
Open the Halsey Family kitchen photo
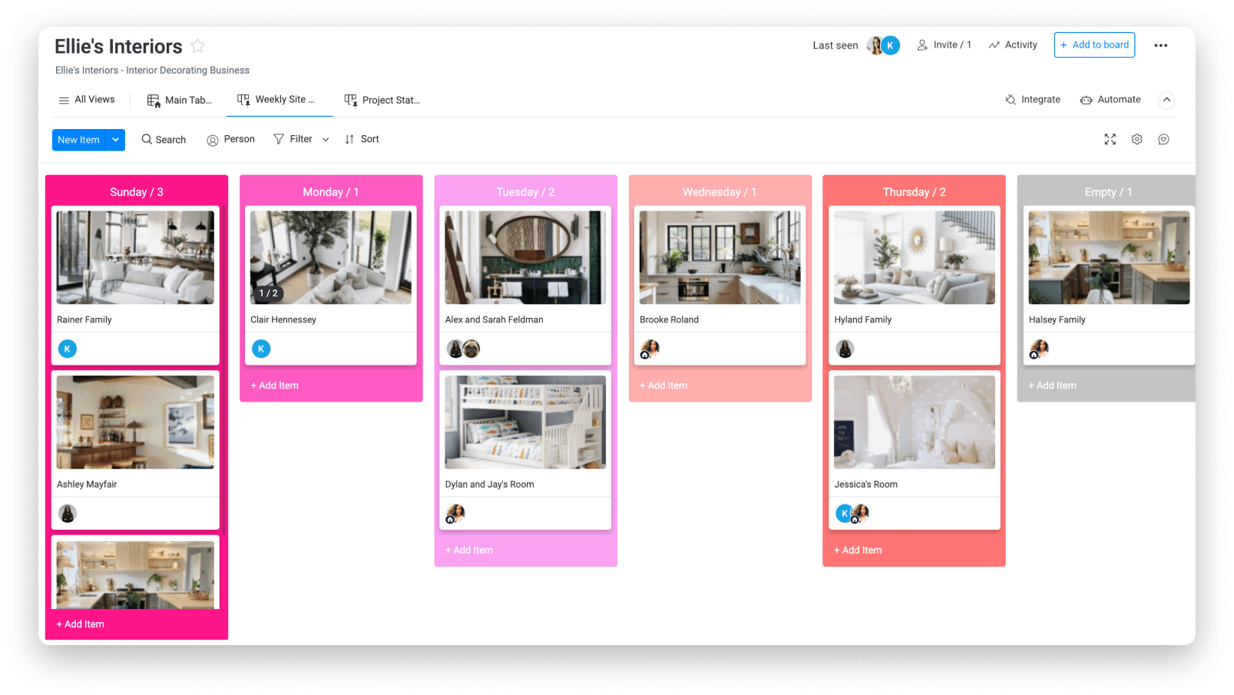[x=1109, y=257]
